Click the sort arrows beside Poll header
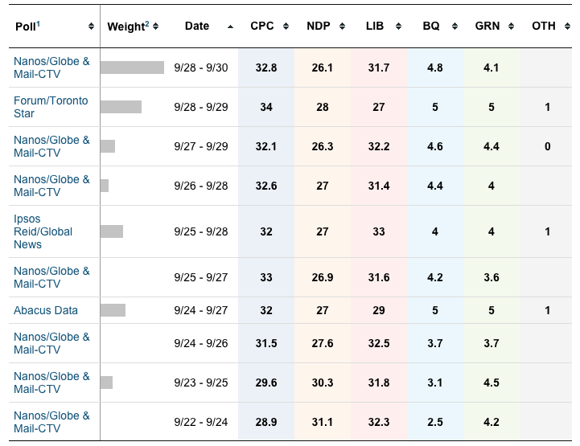 click(x=91, y=27)
